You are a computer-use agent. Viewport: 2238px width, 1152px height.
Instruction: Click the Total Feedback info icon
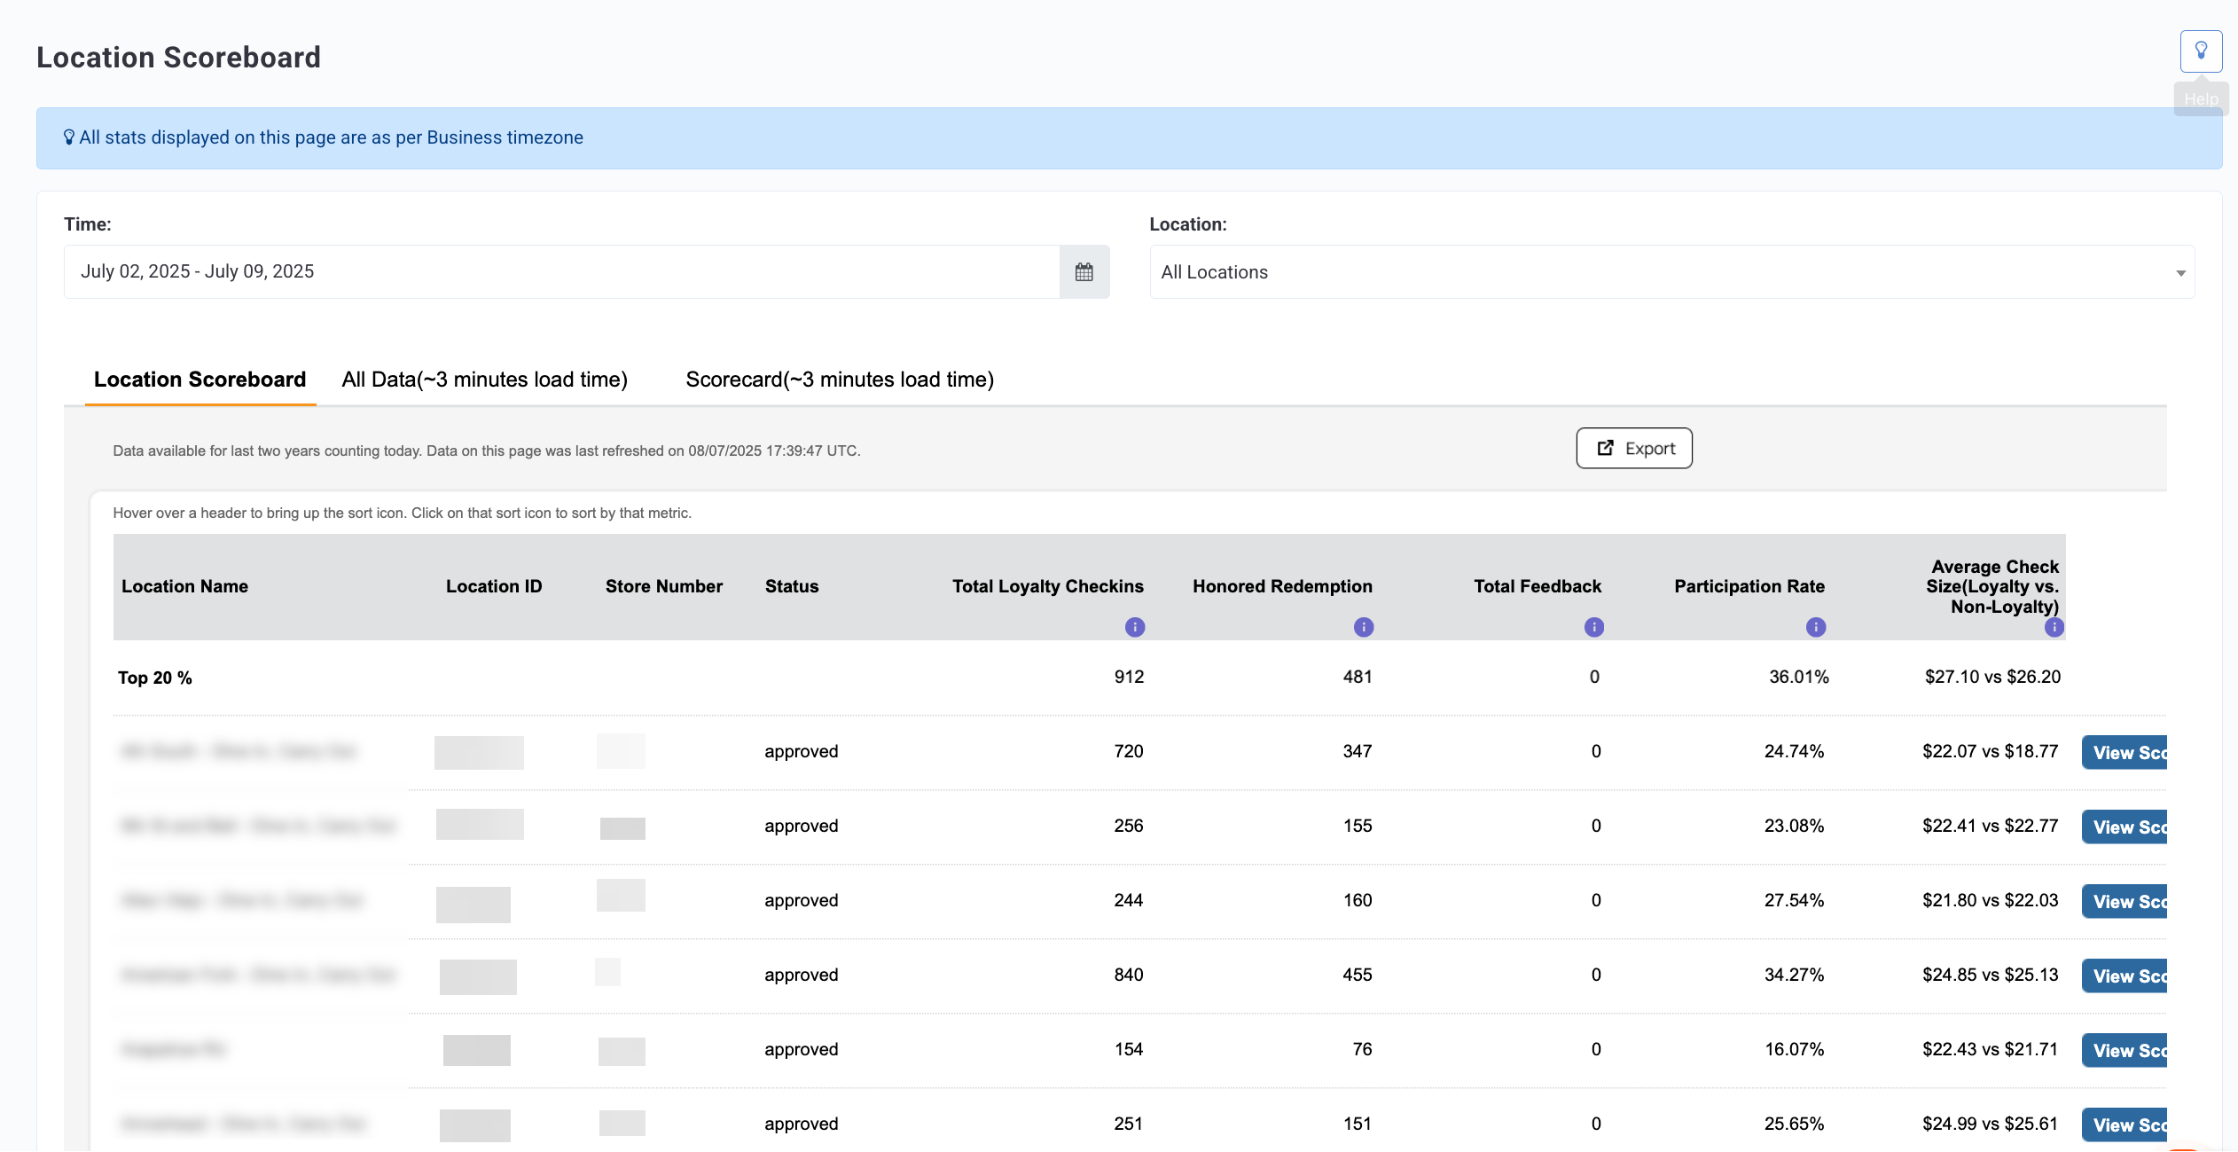coord(1594,627)
